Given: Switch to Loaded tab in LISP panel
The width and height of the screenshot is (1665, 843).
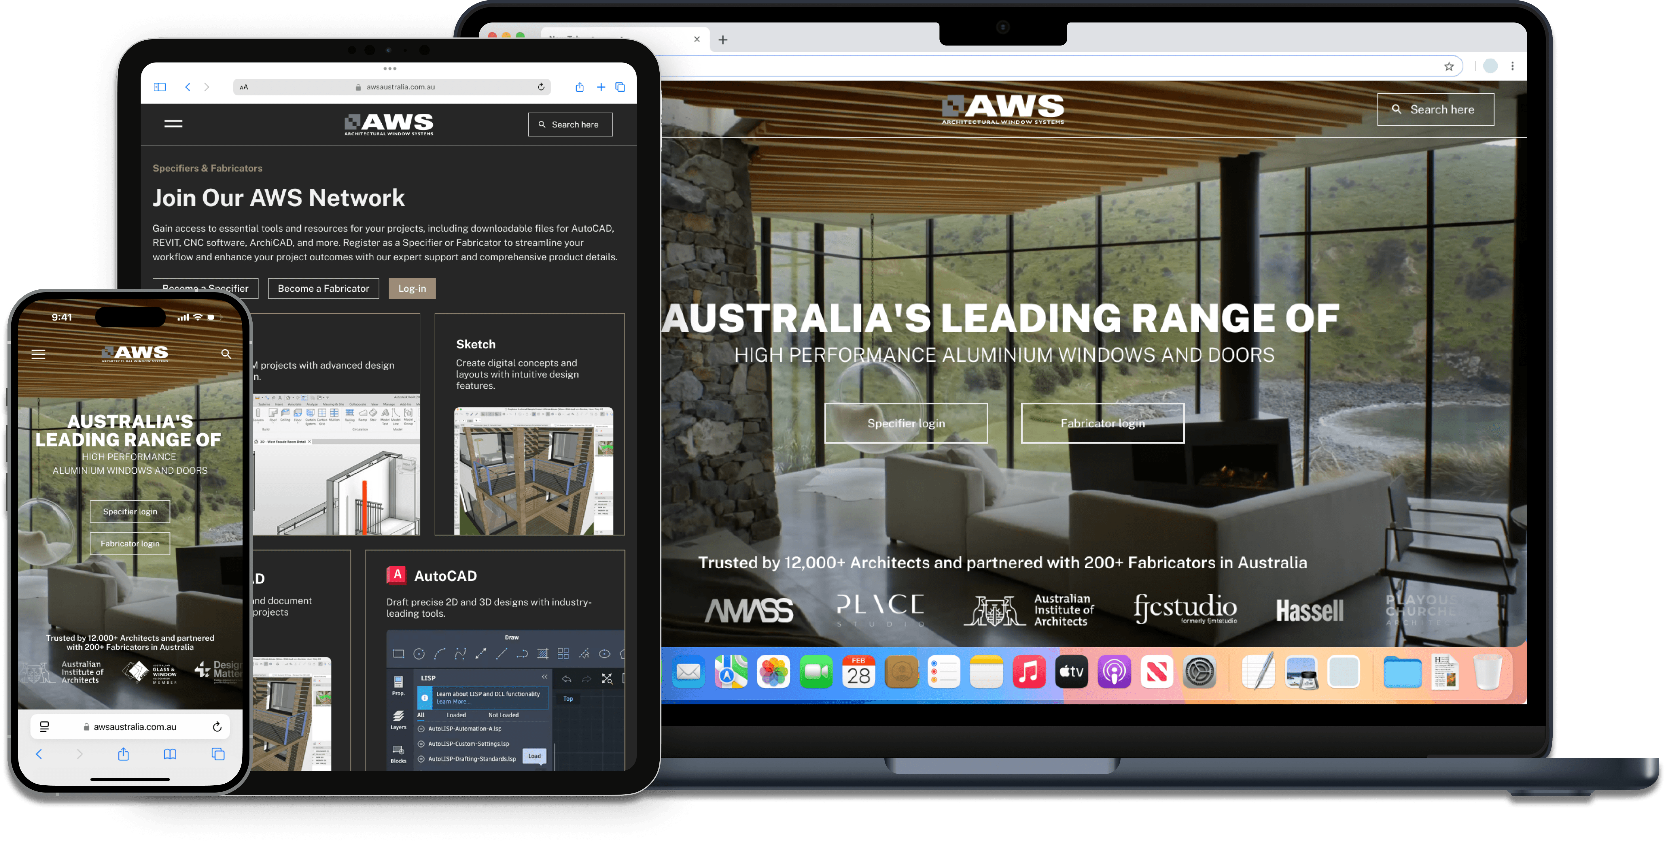Looking at the screenshot, I should click(456, 715).
